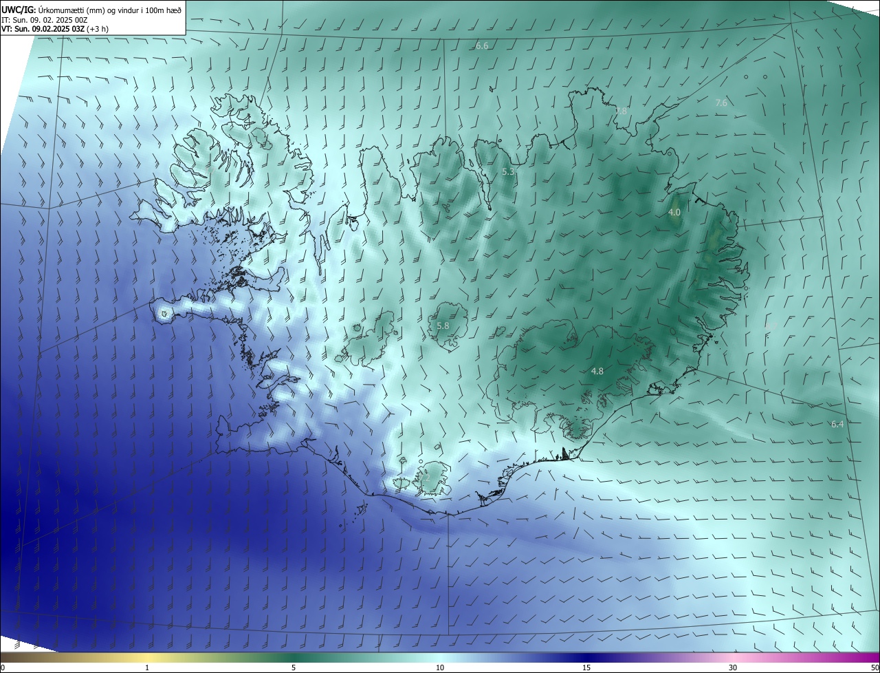880x673 pixels.
Task: Click the 4.8 value label
Action: [597, 372]
